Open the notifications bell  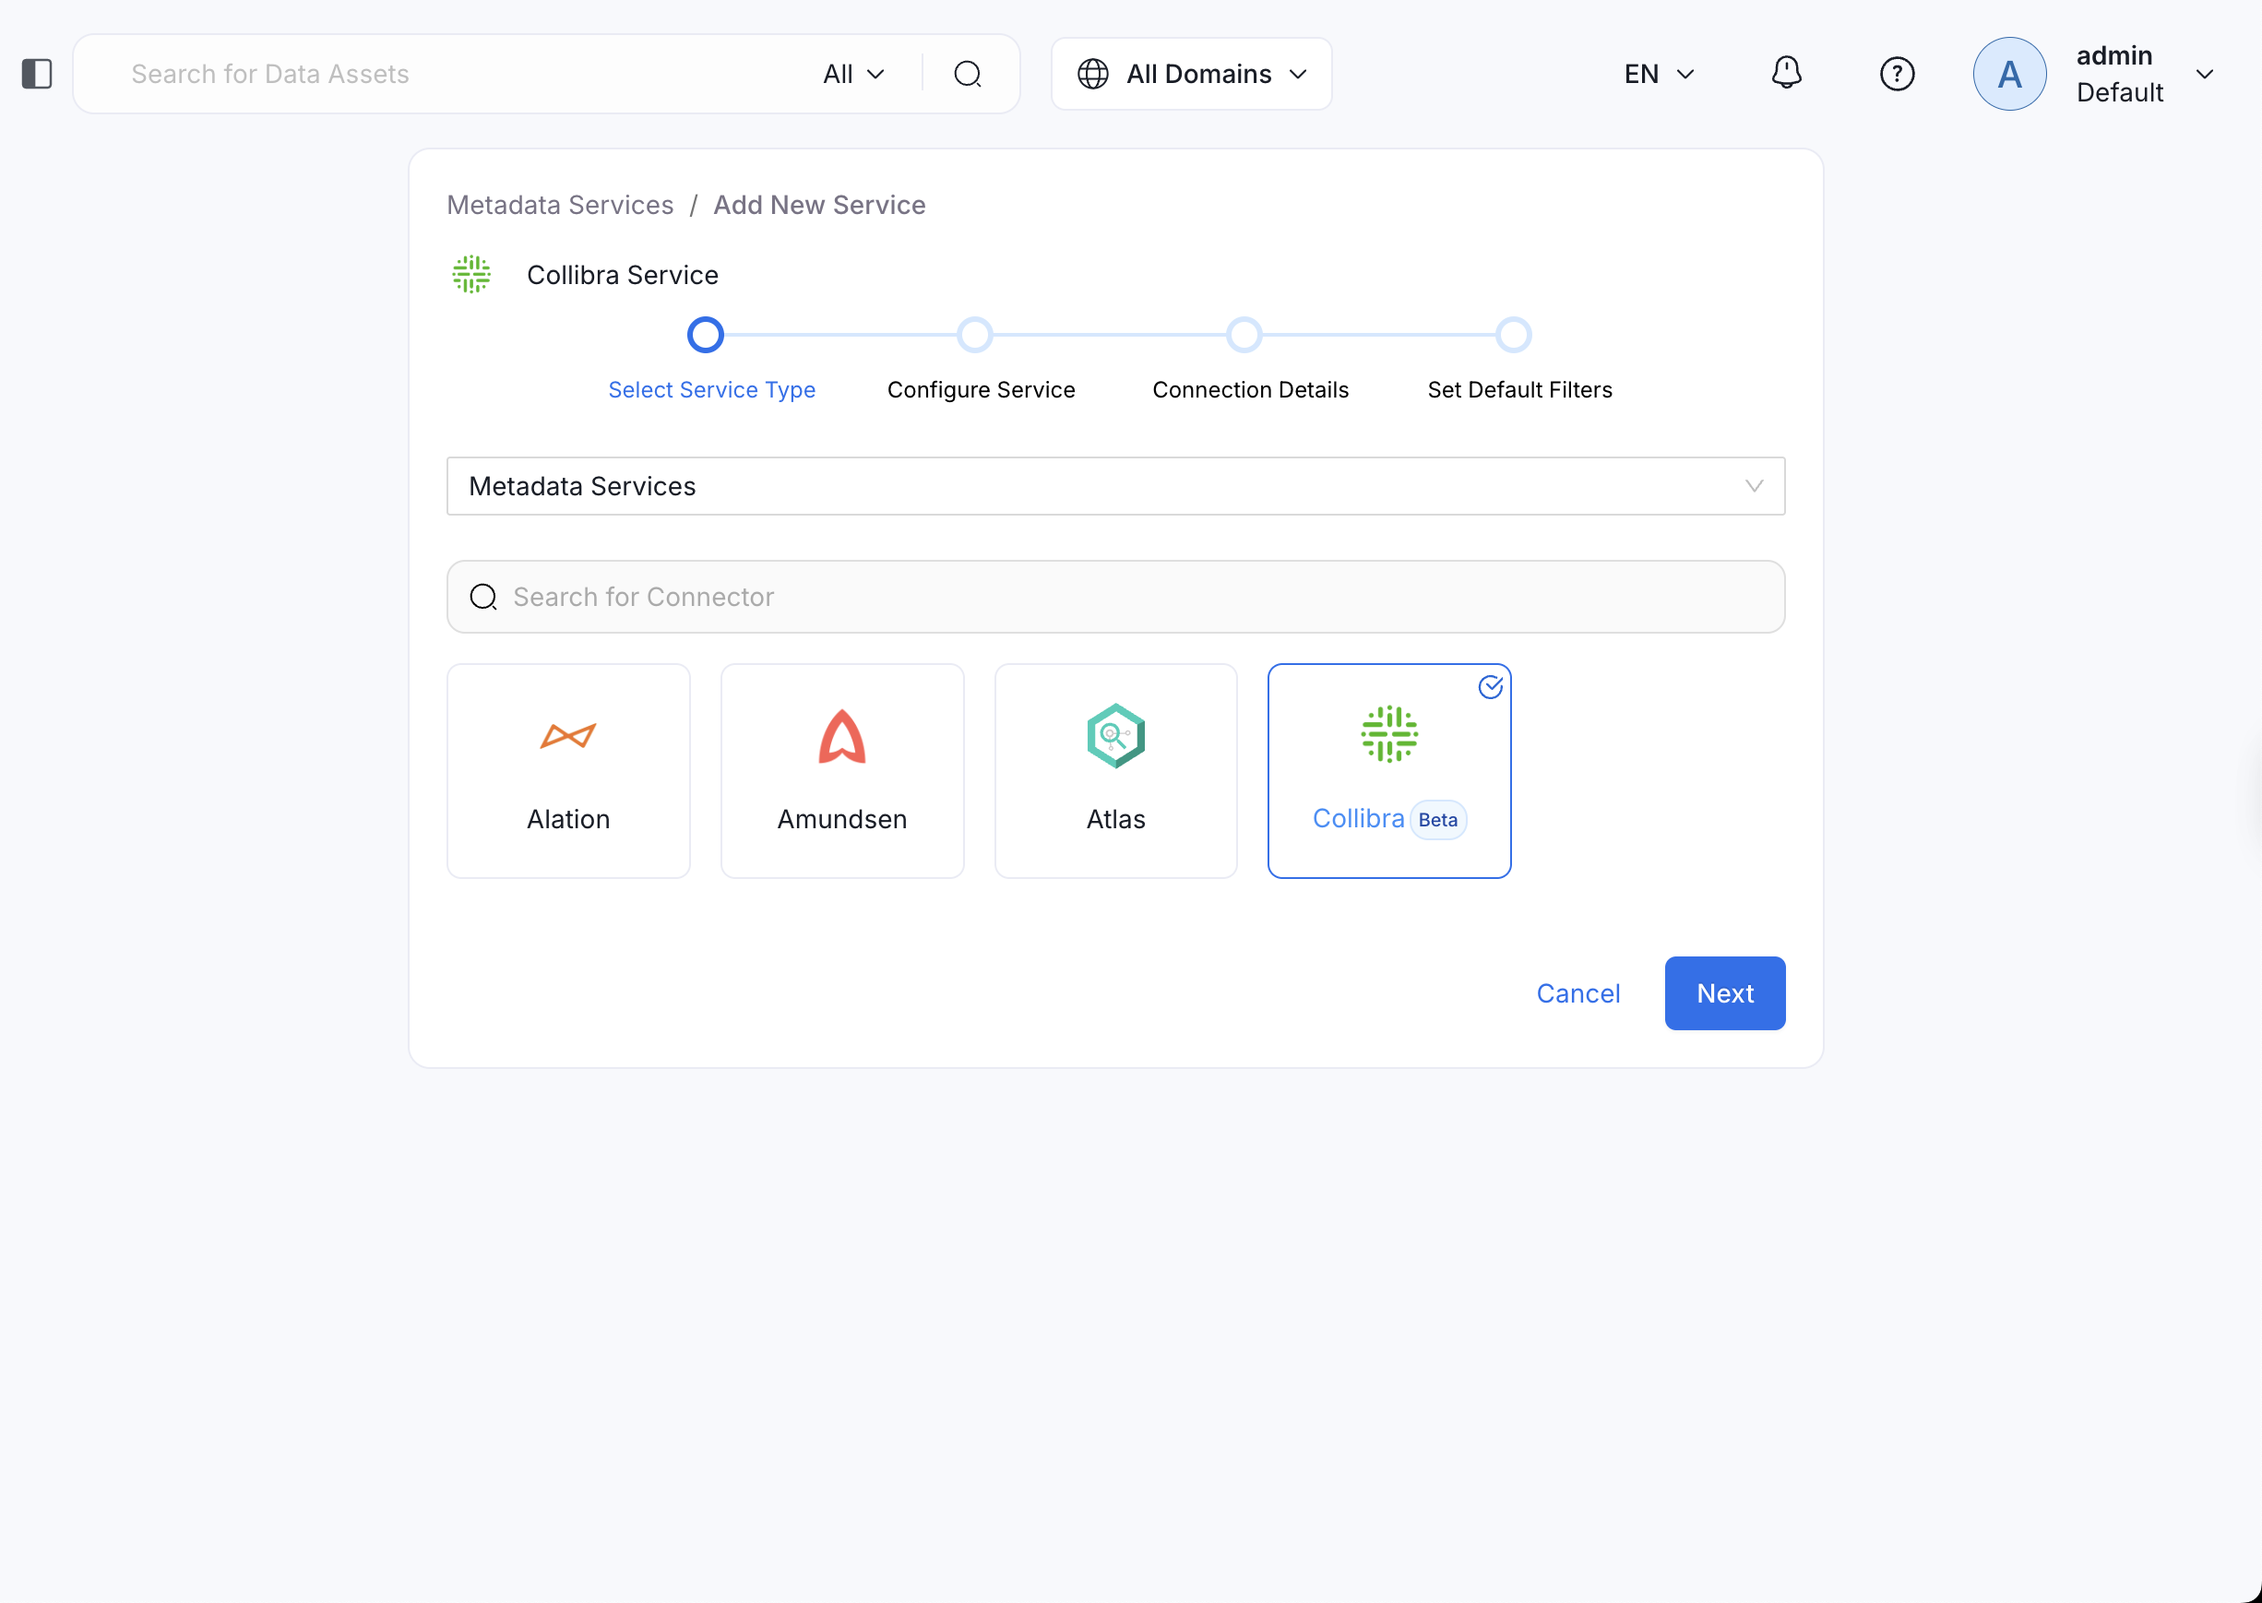pyautogui.click(x=1786, y=73)
